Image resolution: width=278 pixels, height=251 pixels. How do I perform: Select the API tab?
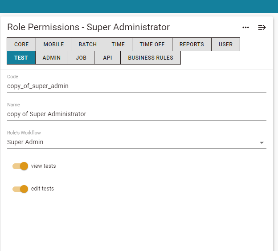(107, 58)
